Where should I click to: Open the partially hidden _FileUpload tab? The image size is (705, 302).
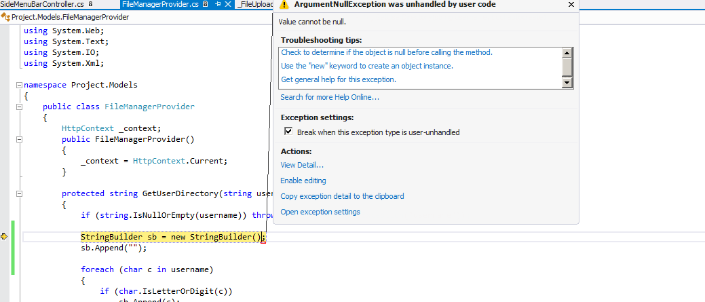tap(256, 4)
